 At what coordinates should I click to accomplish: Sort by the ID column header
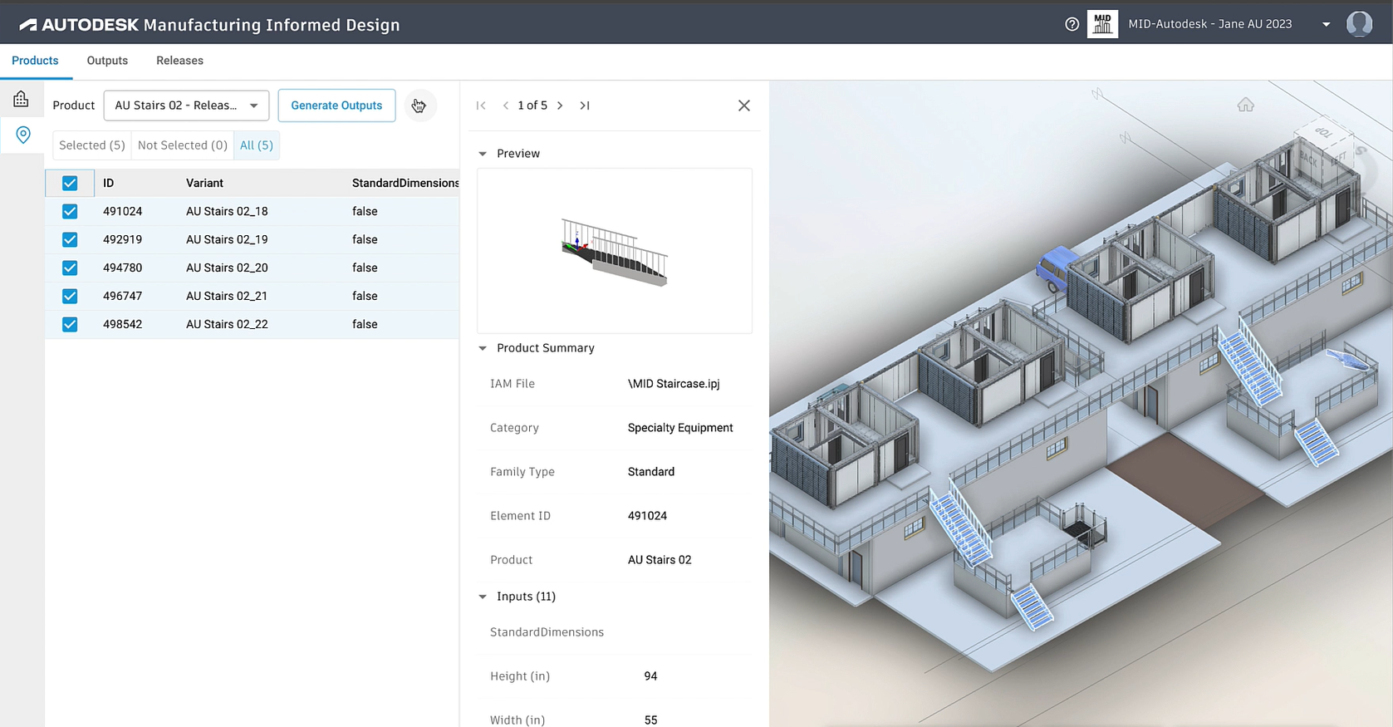pos(108,183)
